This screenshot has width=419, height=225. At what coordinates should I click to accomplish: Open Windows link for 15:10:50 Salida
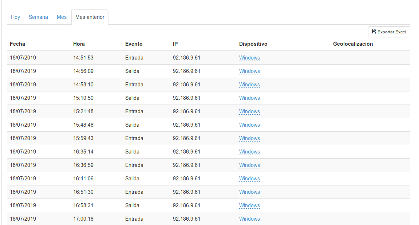[x=249, y=98]
